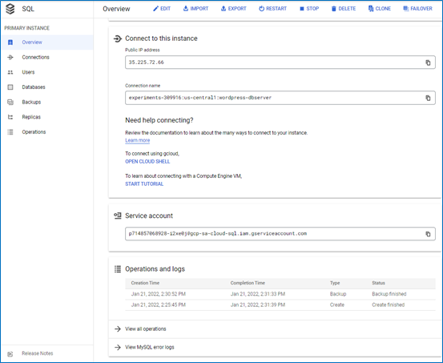The width and height of the screenshot is (443, 363).
Task: Select Databases in the sidebar
Action: point(47,87)
